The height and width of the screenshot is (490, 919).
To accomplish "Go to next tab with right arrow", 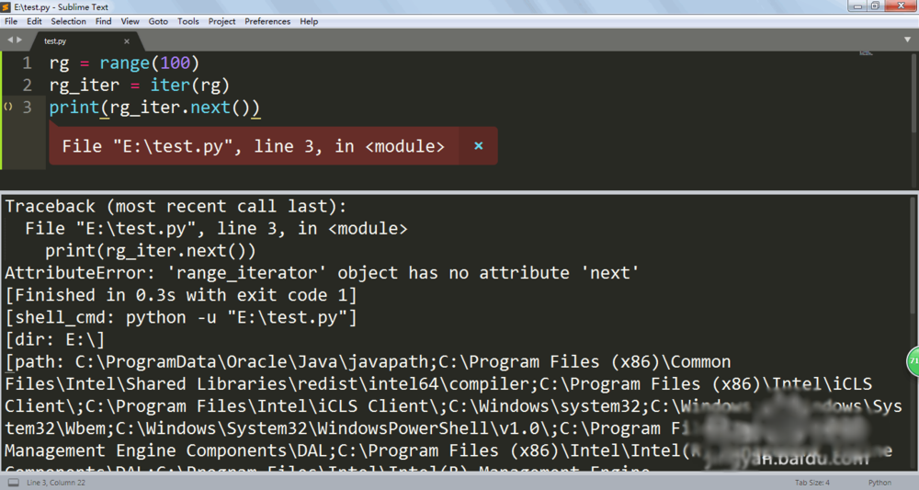I will (19, 40).
